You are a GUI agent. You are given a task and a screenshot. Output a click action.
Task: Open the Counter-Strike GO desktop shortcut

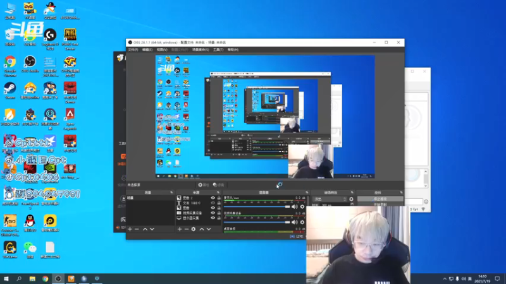[x=10, y=225]
